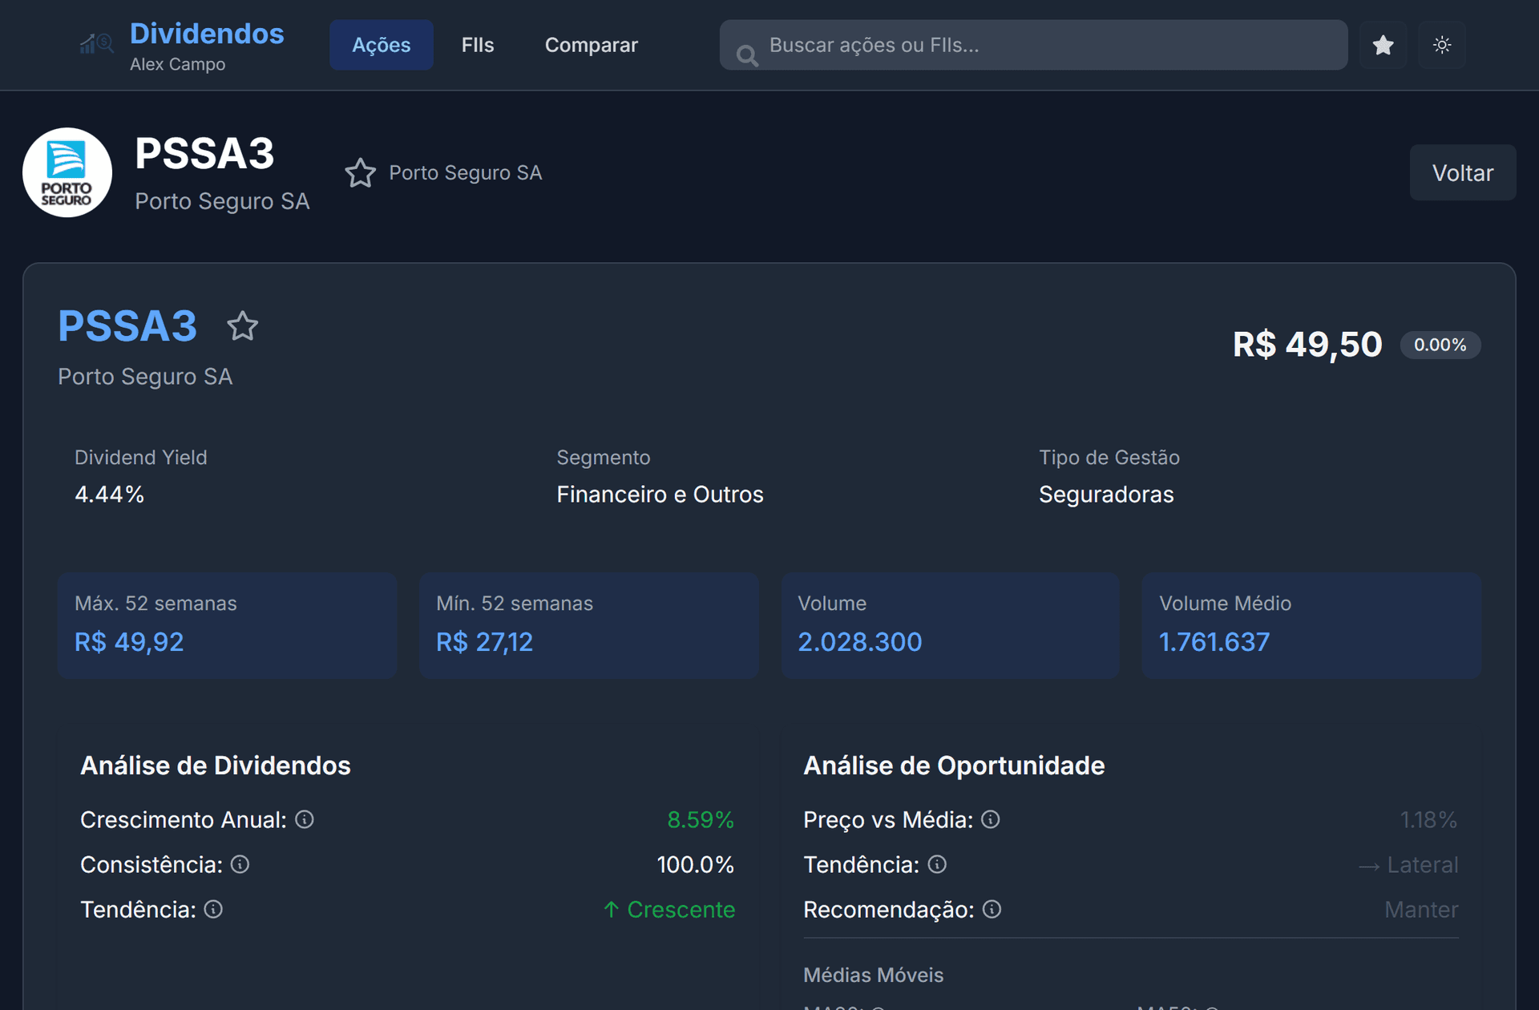Click the Dividendos home link
1539x1010 pixels.
[207, 34]
